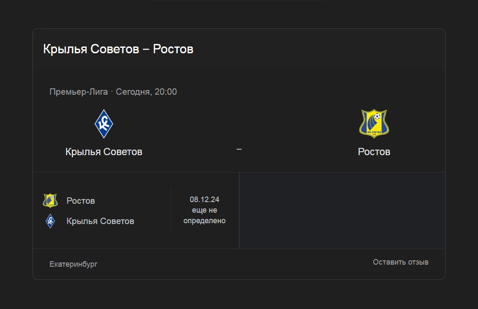Click the 'еще не определено' status text
Screen dimensions: 478x309
pos(204,215)
